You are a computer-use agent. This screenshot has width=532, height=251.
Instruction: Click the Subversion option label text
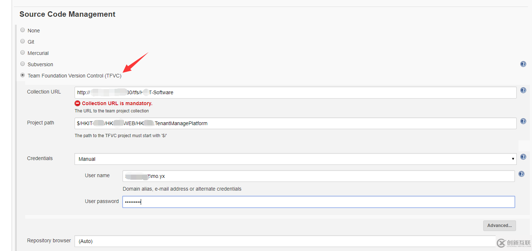pyautogui.click(x=40, y=64)
